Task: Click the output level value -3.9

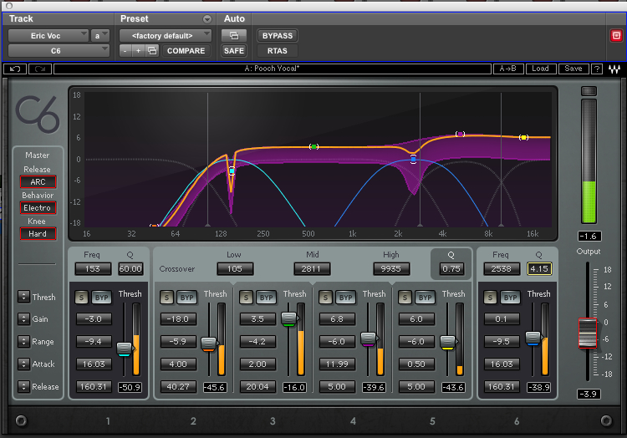Action: point(589,394)
